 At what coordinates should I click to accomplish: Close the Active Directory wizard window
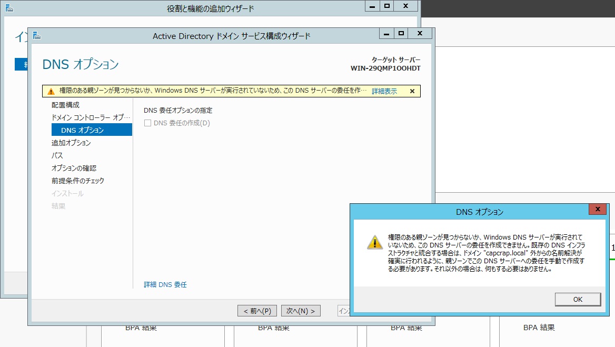(x=420, y=34)
